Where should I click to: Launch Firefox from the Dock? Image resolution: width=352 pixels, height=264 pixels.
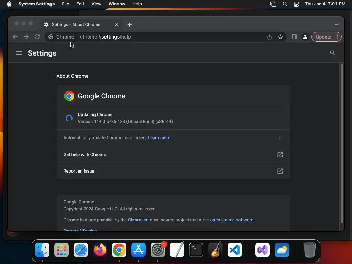tap(100, 250)
